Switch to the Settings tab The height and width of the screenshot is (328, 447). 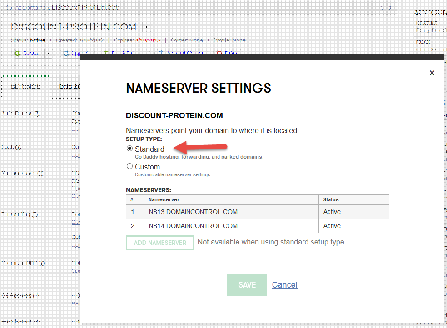[x=25, y=87]
